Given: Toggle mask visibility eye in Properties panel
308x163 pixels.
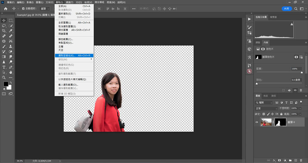Looking at the screenshot, I should 295,90.
